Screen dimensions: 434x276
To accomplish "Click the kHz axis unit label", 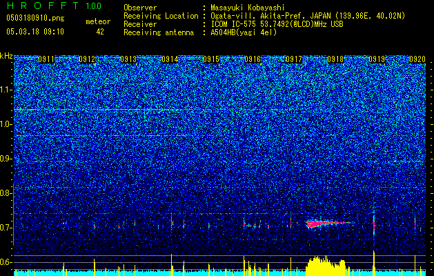I will (6, 56).
